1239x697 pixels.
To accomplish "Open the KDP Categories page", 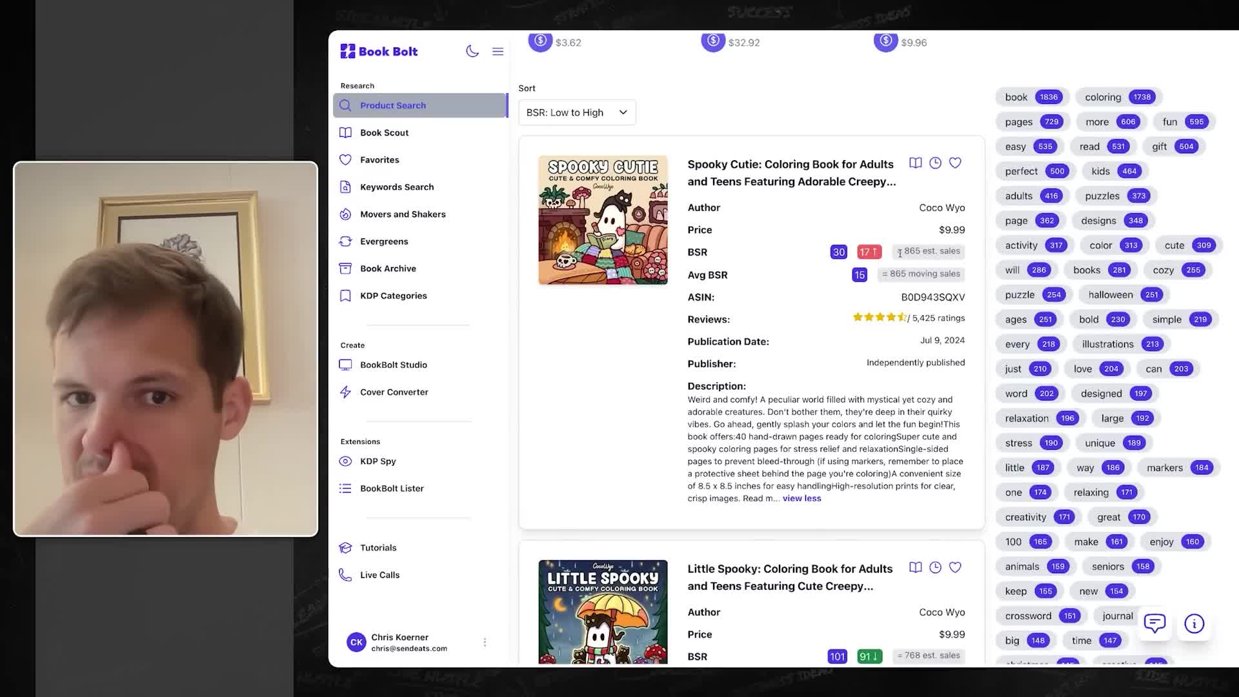I will 394,295.
